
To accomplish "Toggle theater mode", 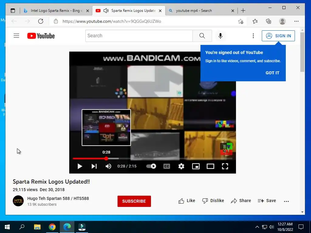I will 210,166.
